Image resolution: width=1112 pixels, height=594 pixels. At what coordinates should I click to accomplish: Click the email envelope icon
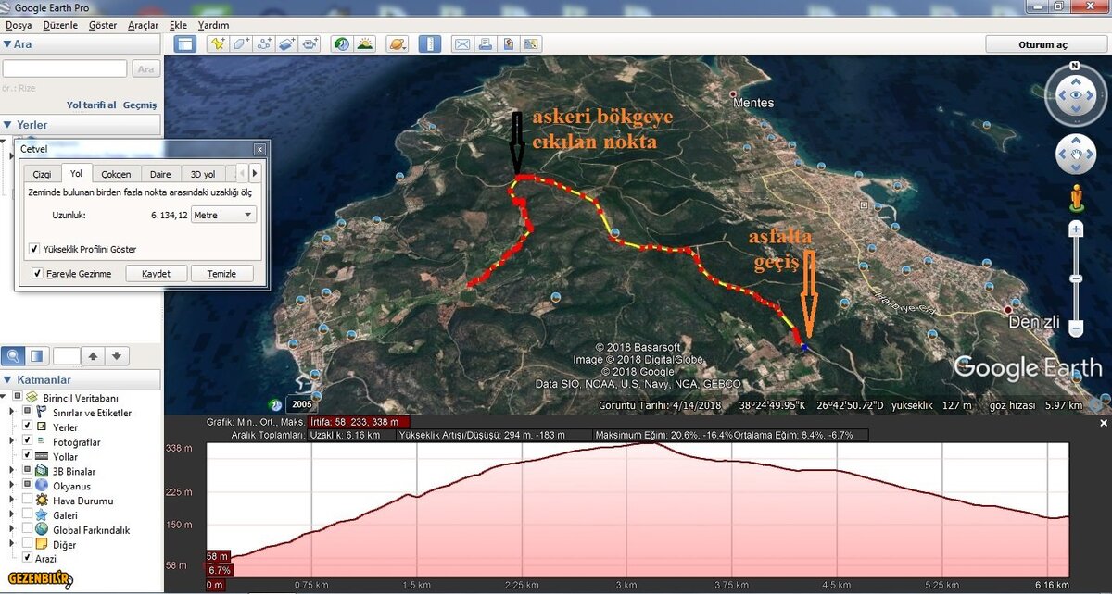tap(461, 43)
